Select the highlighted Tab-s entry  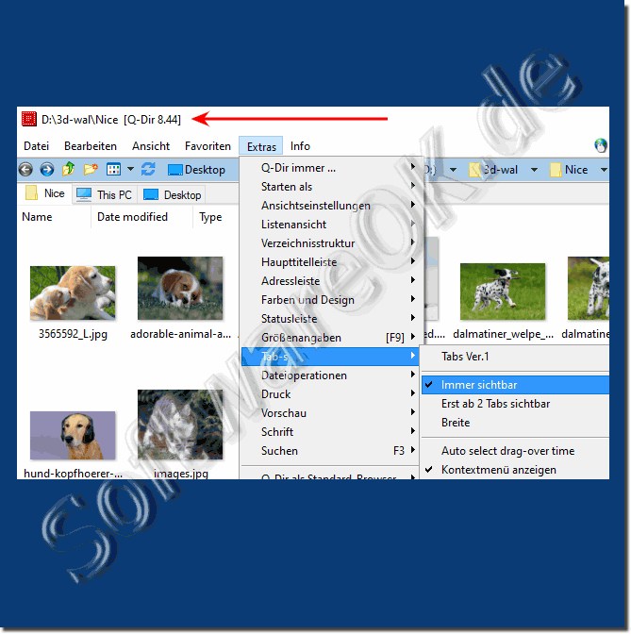[330, 357]
